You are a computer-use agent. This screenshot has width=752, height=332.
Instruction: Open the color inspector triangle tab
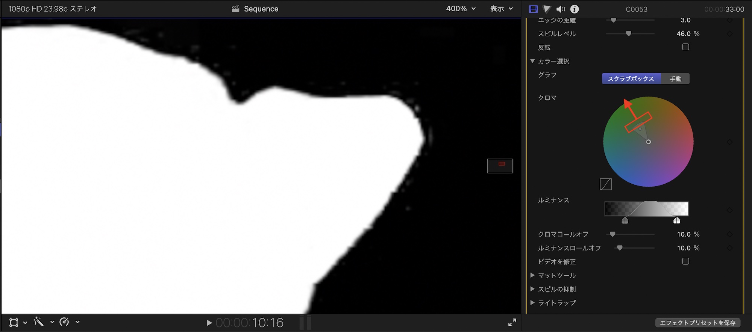pos(547,9)
